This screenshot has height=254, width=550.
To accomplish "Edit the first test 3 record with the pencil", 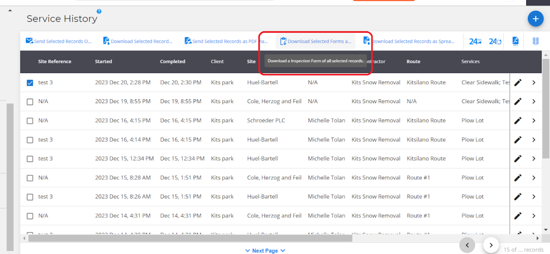I will [518, 82].
